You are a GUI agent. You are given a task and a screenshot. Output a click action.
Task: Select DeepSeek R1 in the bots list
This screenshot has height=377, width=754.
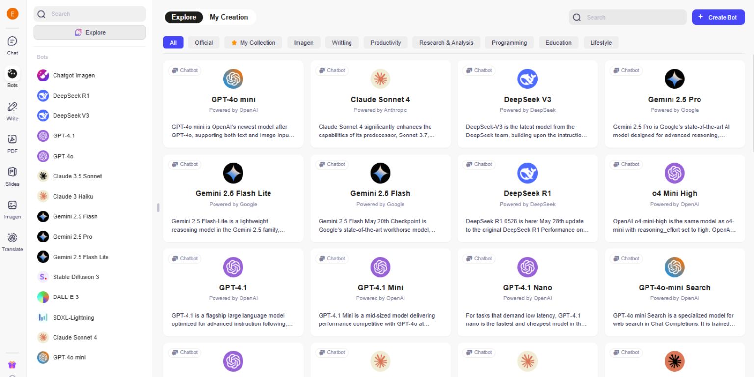click(x=90, y=96)
